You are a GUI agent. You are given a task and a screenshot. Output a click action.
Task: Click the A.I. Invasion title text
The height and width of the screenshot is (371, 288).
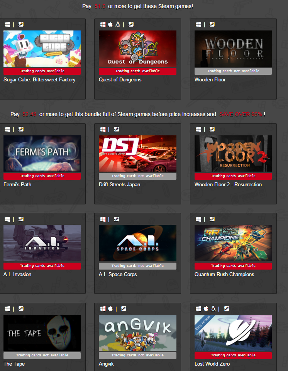coord(17,275)
